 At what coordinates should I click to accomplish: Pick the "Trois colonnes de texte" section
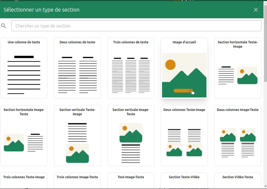(131, 68)
